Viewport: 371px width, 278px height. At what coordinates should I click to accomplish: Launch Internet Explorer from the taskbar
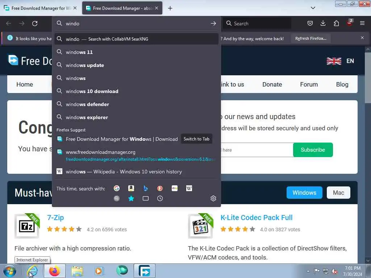[32, 271]
